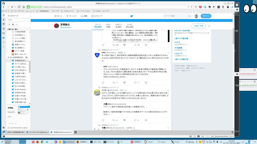Open the Notes panel icon in sidebar
The width and height of the screenshot is (257, 144).
pyautogui.click(x=4, y=24)
